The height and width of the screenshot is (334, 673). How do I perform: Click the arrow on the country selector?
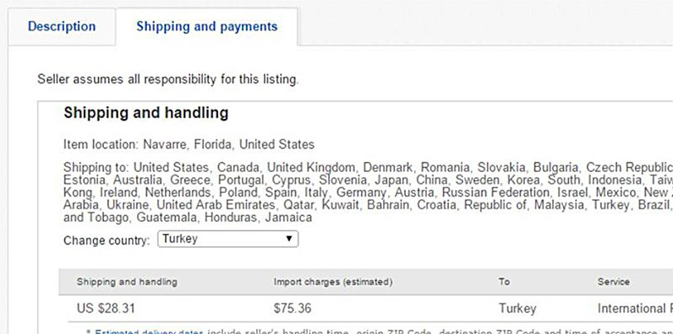point(289,239)
